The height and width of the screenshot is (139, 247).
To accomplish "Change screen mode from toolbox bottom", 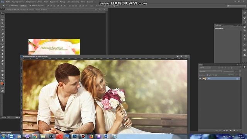I will pos(2,91).
